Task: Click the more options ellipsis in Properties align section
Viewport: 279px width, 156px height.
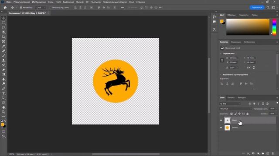Action: pos(254,89)
